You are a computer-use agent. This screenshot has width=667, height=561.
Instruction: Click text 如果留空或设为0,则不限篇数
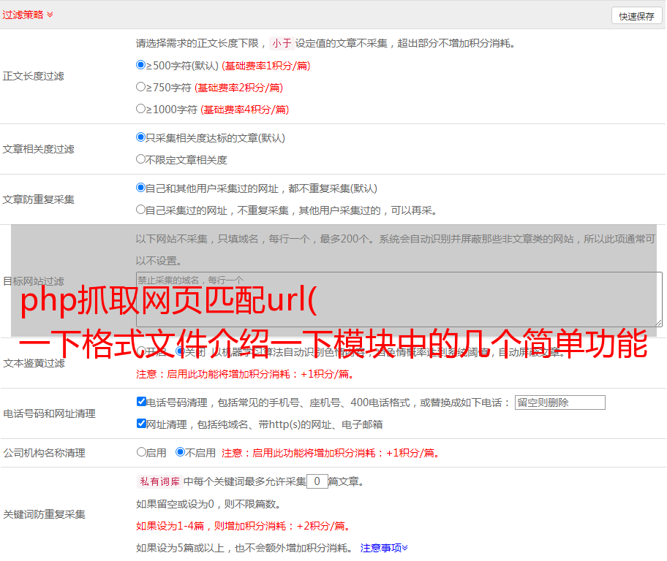click(x=208, y=504)
